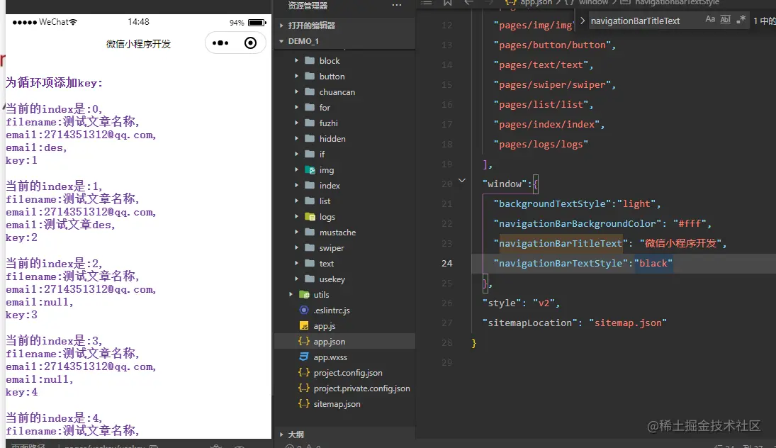Screen dimensions: 776x448
Task: Toggle Match Case (Aa) in find widget
Action: [x=710, y=19]
